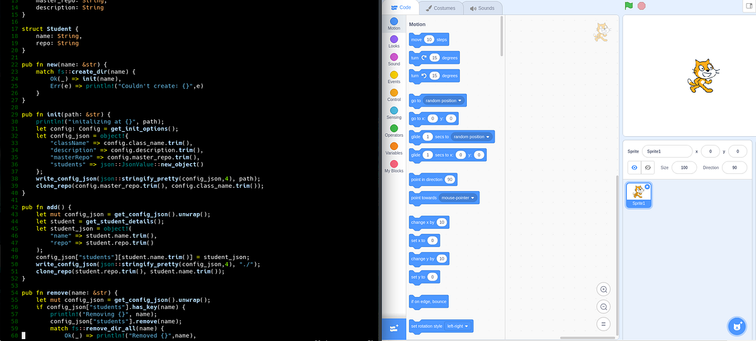Delete Sprite1 with its x badge
Viewport: 756px width, 341px height.
point(647,187)
